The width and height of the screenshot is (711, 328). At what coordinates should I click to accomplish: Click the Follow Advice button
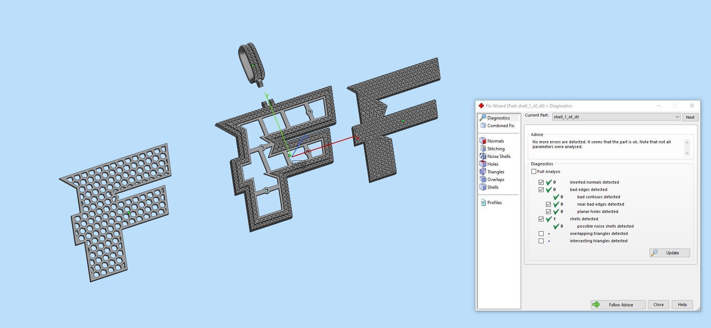pyautogui.click(x=618, y=305)
